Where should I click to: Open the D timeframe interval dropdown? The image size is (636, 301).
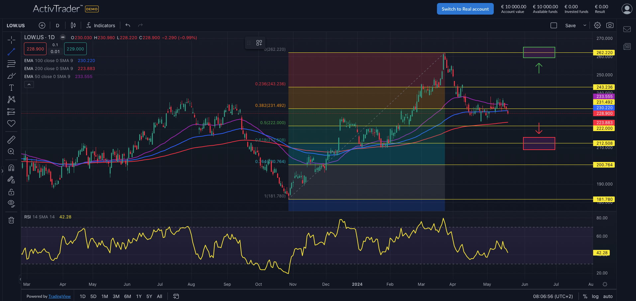coord(57,26)
